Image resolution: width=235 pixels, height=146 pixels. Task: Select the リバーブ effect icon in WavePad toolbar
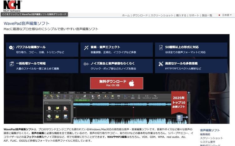click(71, 97)
